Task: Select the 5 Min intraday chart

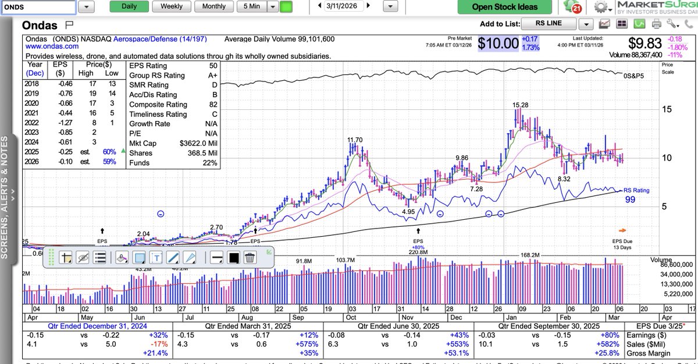Action: [252, 6]
